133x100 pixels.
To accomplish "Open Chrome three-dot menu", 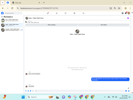I will click(x=130, y=8).
